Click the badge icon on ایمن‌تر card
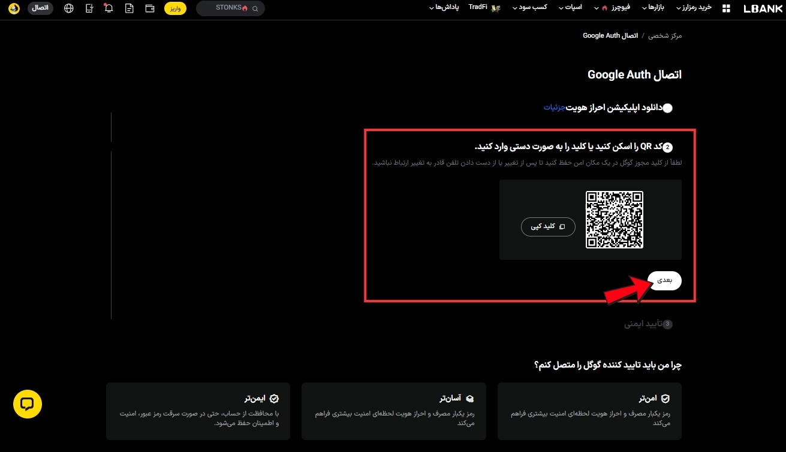 [274, 398]
